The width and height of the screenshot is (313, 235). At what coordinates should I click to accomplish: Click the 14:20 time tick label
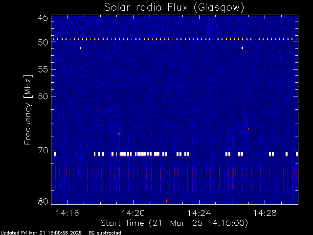tap(133, 213)
